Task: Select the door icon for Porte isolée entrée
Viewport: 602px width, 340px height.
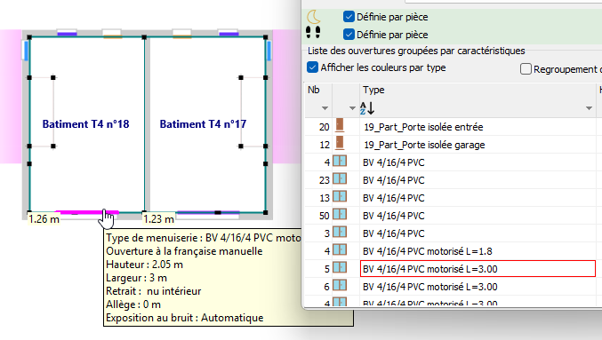Action: click(340, 126)
